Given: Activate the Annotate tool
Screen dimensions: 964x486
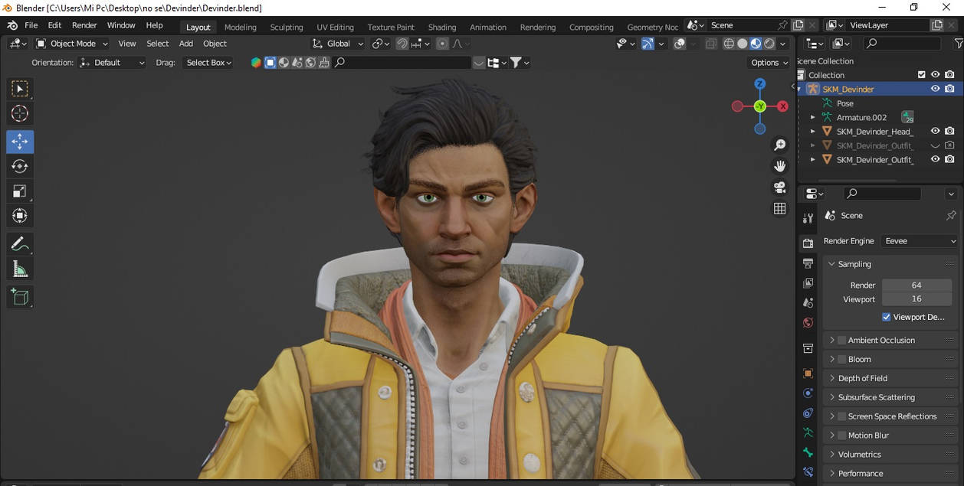Looking at the screenshot, I should [20, 244].
